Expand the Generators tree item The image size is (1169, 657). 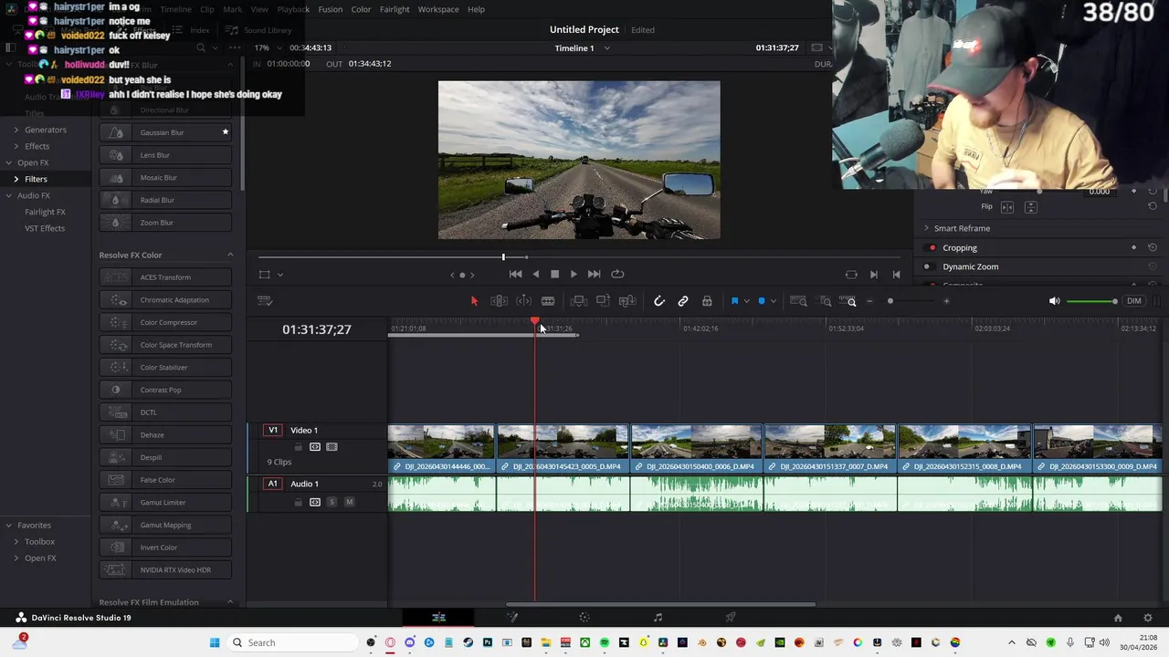pos(16,130)
